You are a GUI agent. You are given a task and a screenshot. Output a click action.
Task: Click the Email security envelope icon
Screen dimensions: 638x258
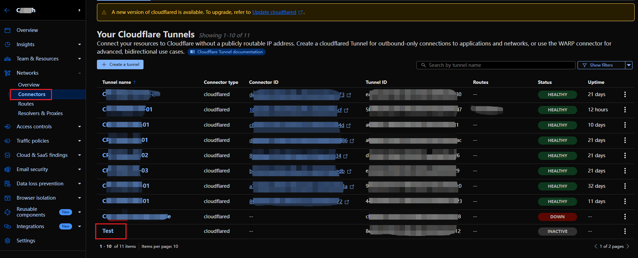tap(7, 169)
